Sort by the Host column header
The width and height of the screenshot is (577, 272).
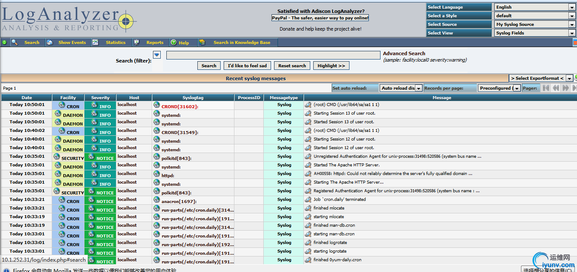tap(134, 97)
